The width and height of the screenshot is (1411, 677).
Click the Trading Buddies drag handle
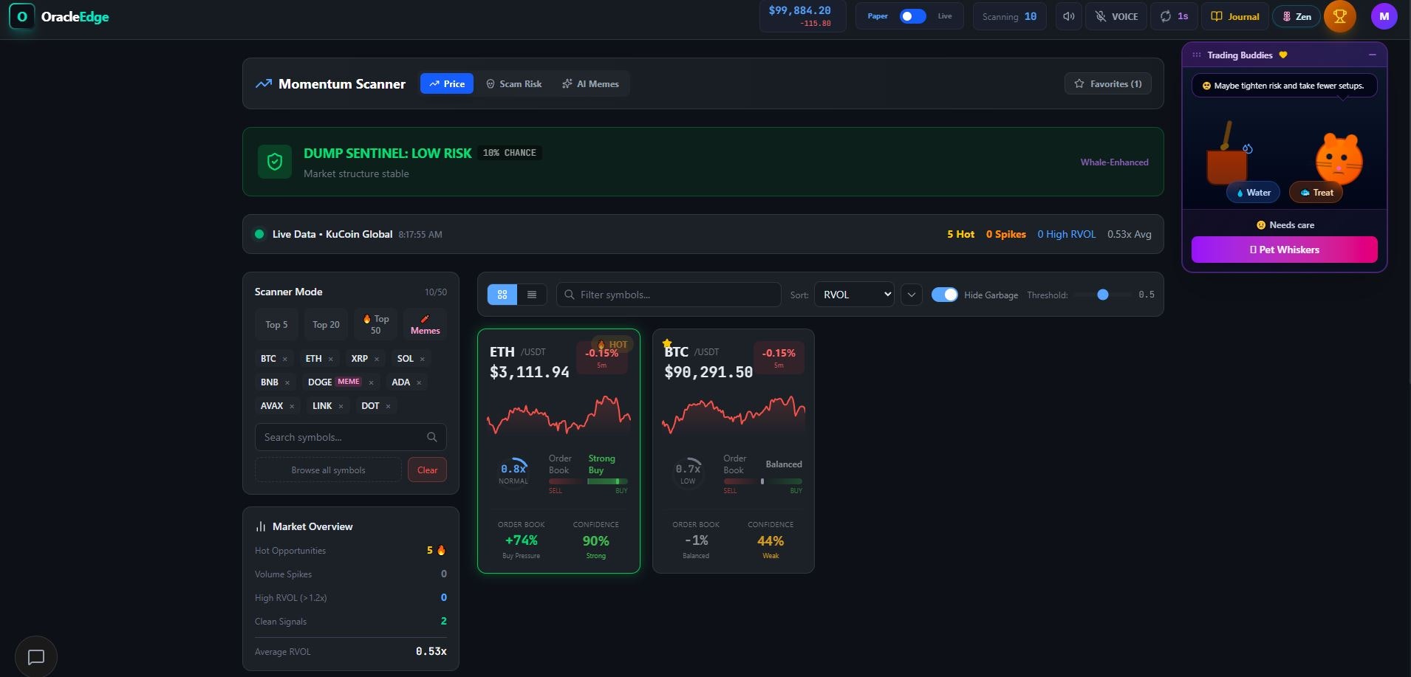tap(1197, 55)
